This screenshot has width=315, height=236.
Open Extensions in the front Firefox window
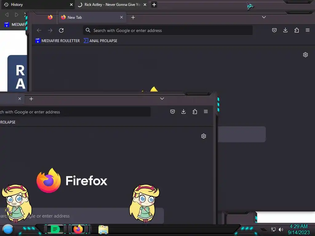click(195, 112)
